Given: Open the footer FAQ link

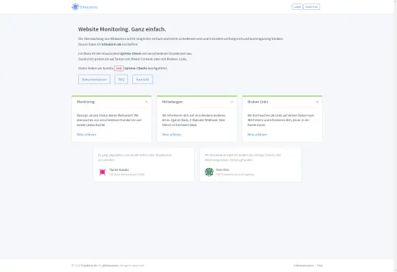Looking at the screenshot, I should pyautogui.click(x=319, y=266).
